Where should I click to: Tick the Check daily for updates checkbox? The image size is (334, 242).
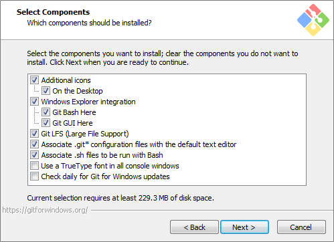[35, 176]
